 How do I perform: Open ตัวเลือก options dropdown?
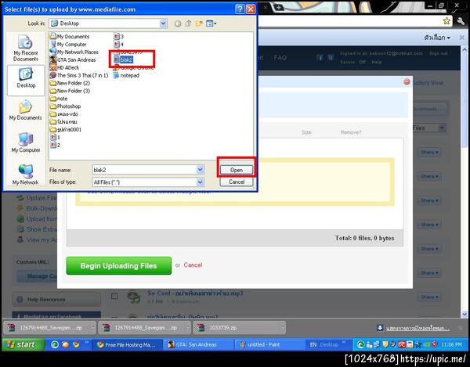click(x=437, y=38)
